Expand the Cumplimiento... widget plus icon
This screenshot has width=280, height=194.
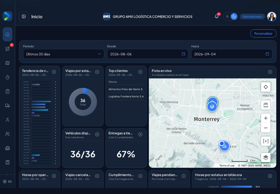[x=140, y=176]
